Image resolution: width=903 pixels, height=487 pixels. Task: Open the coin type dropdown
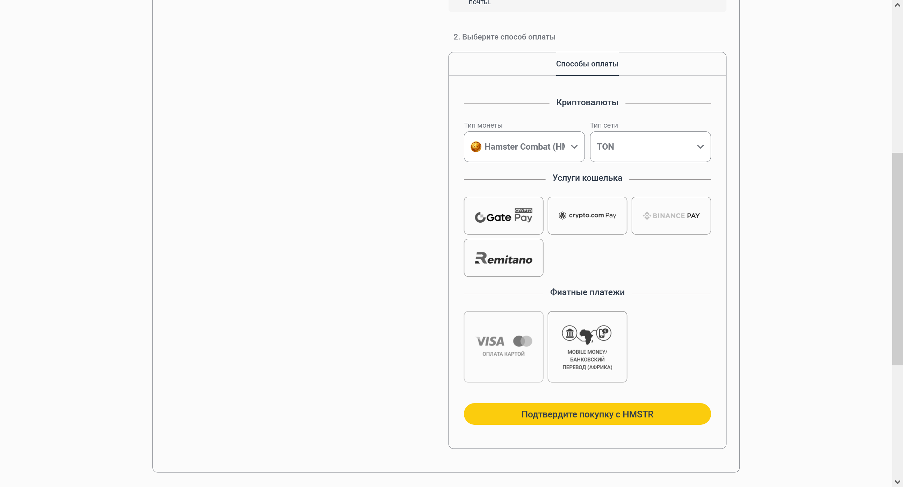tap(524, 147)
